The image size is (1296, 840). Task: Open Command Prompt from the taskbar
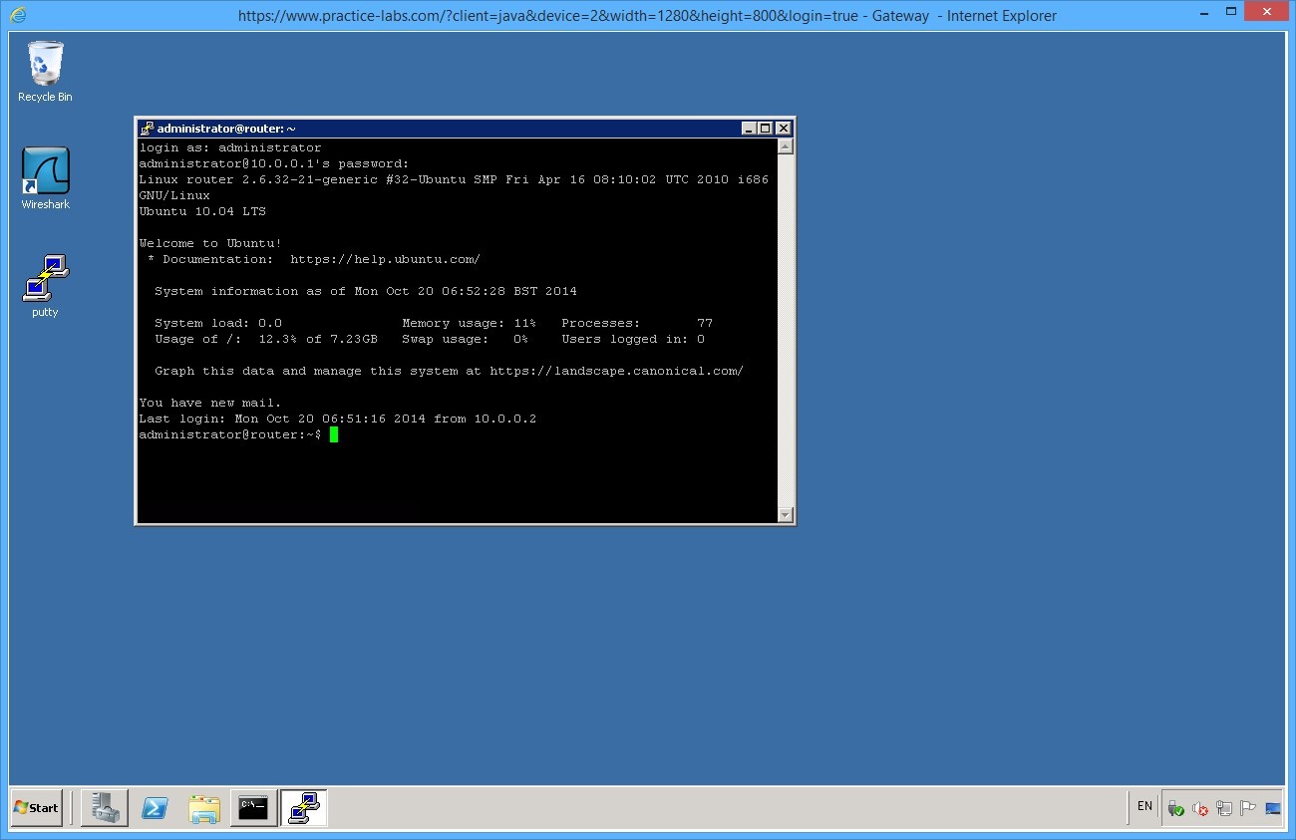(x=253, y=808)
